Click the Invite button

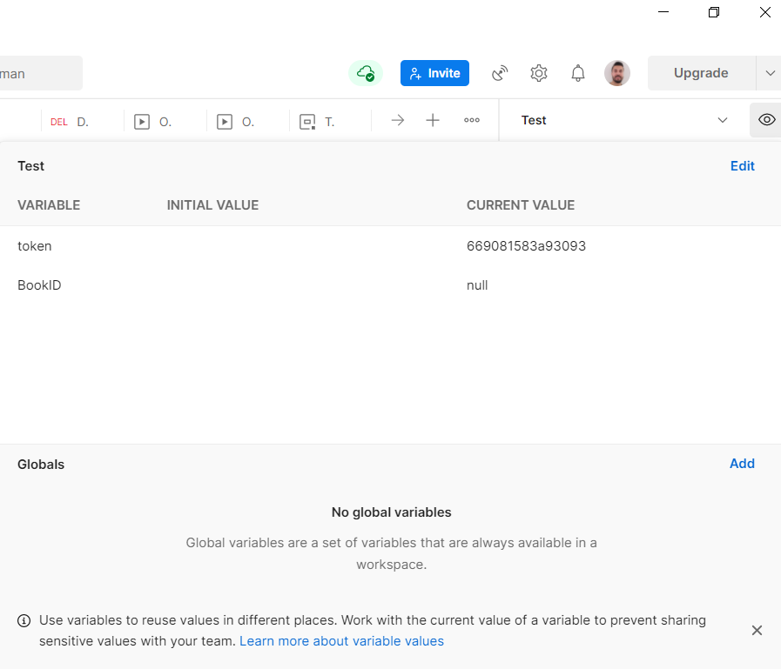[434, 73]
